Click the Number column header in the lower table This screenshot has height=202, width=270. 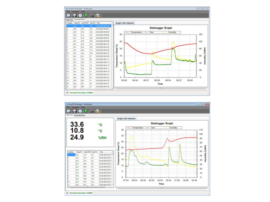pyautogui.click(x=71, y=152)
